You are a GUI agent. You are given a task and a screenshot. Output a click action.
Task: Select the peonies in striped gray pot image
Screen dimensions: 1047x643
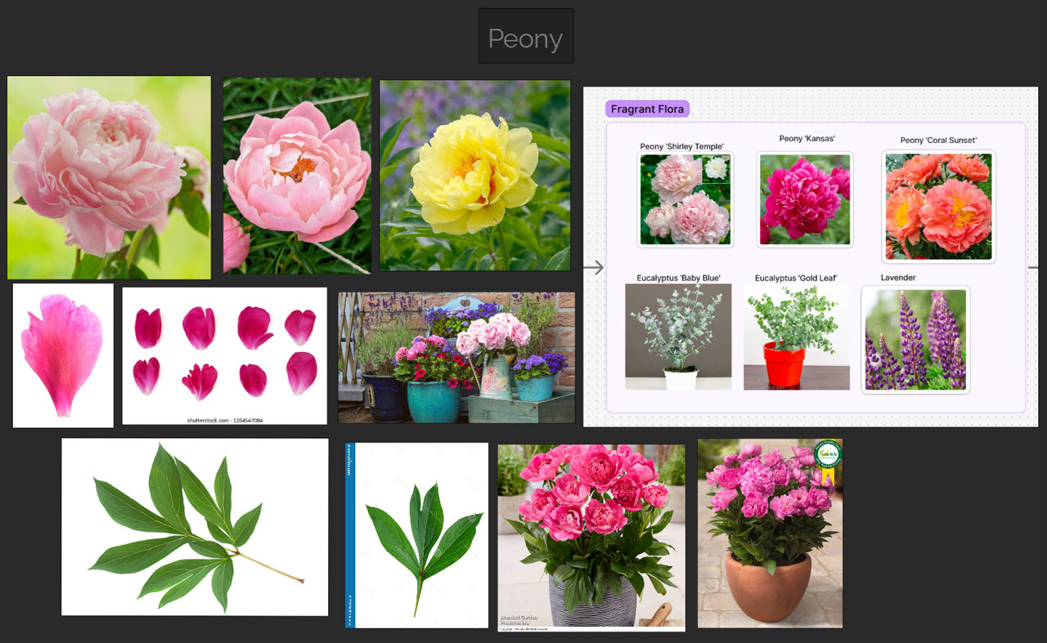coord(591,537)
